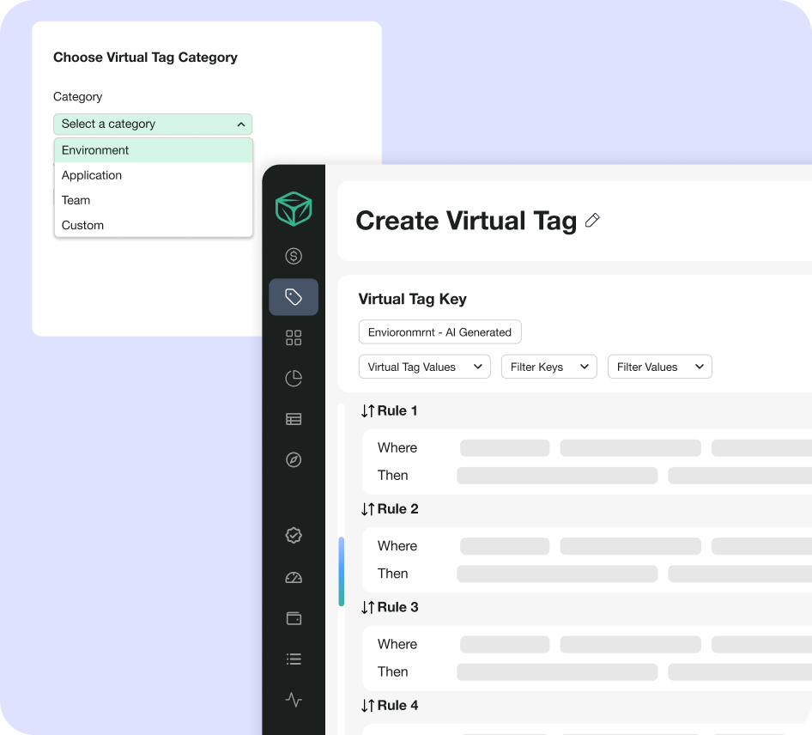Click the wallet icon in sidebar
The width and height of the screenshot is (812, 735).
point(294,618)
